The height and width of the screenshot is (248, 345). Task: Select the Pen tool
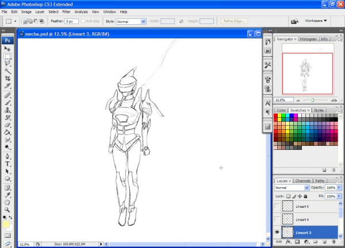click(x=7, y=156)
